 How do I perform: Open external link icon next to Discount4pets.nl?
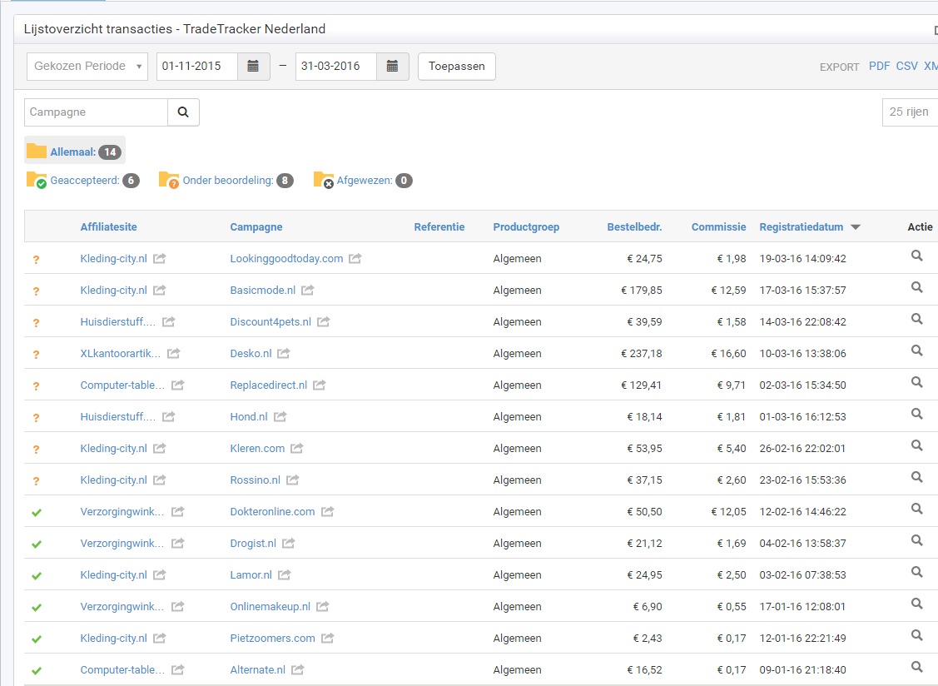tap(324, 322)
